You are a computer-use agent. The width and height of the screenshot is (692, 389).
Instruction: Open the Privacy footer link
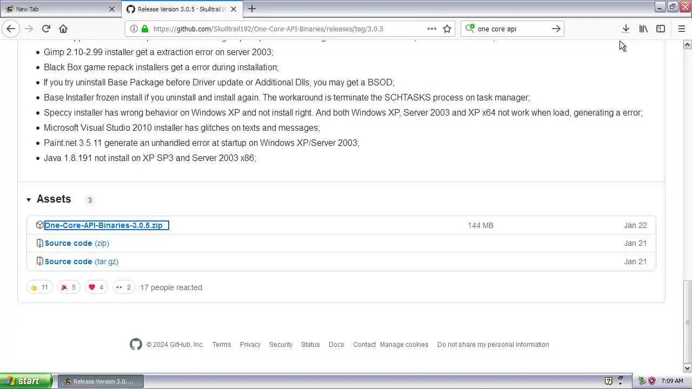(x=250, y=345)
